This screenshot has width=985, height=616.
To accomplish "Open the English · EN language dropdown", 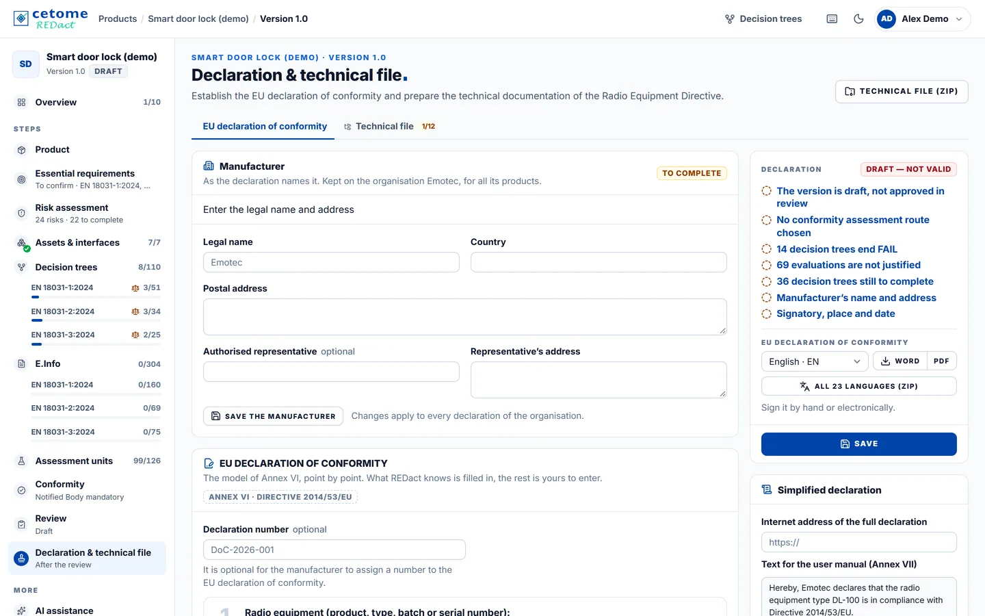I will pos(815,361).
